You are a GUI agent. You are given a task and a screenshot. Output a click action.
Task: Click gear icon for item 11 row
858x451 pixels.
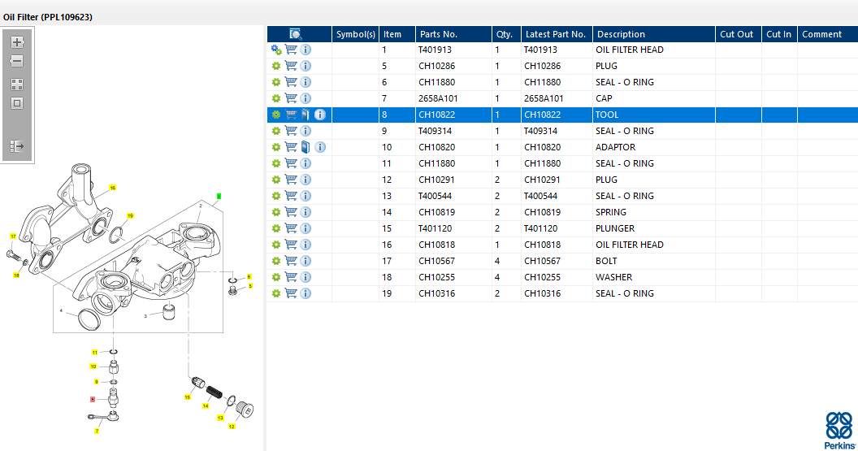click(x=276, y=163)
